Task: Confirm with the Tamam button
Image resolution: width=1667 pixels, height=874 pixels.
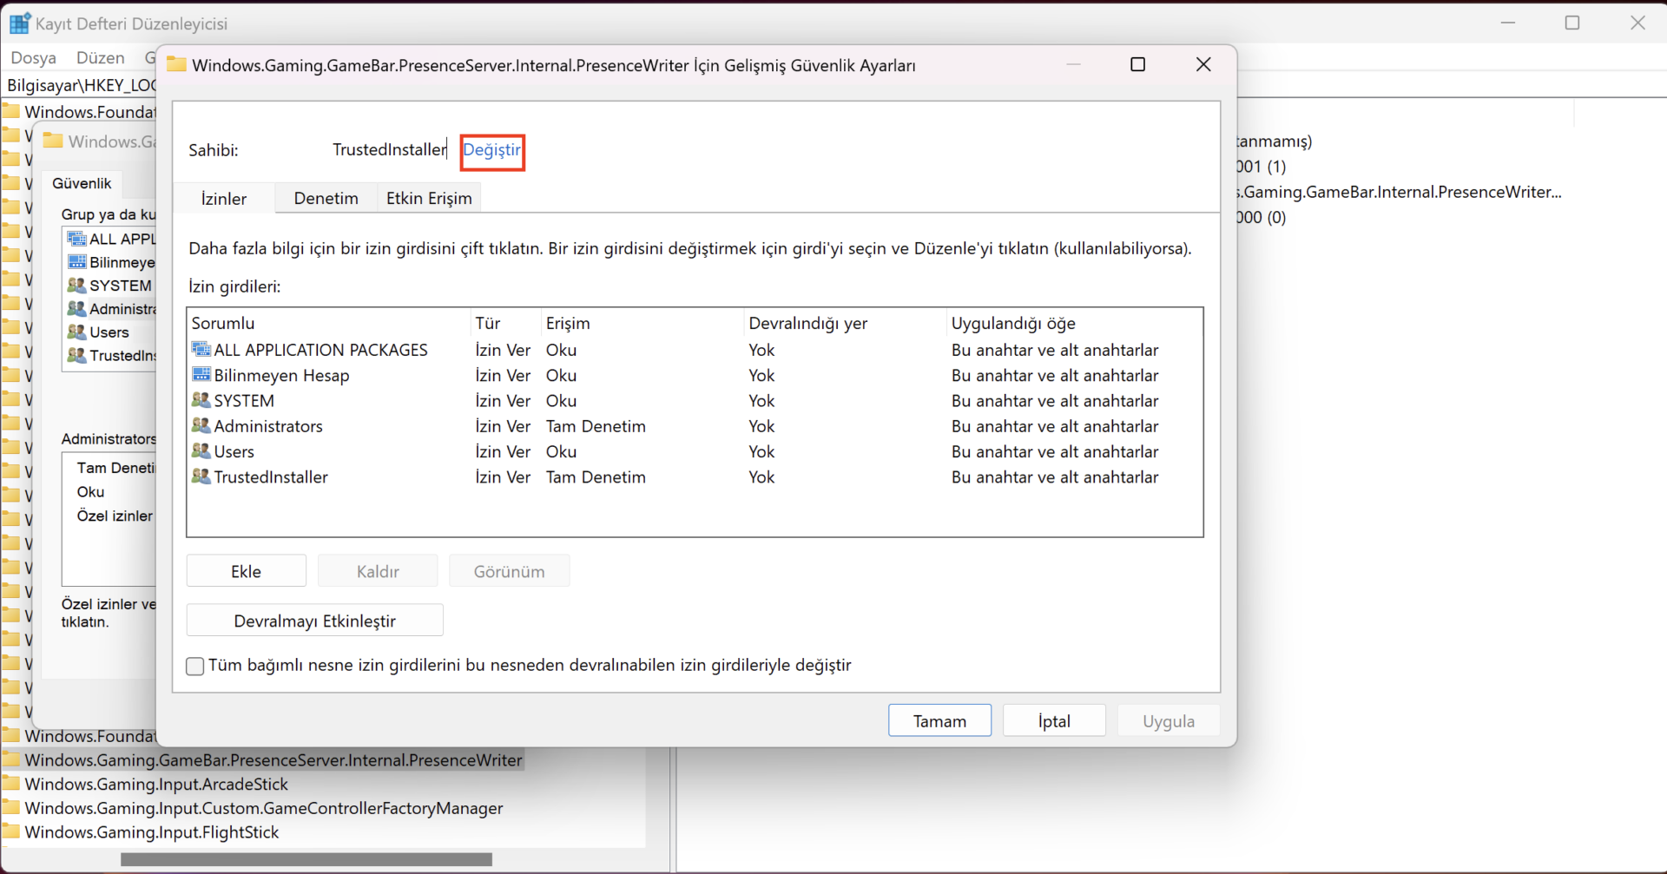Action: tap(939, 720)
